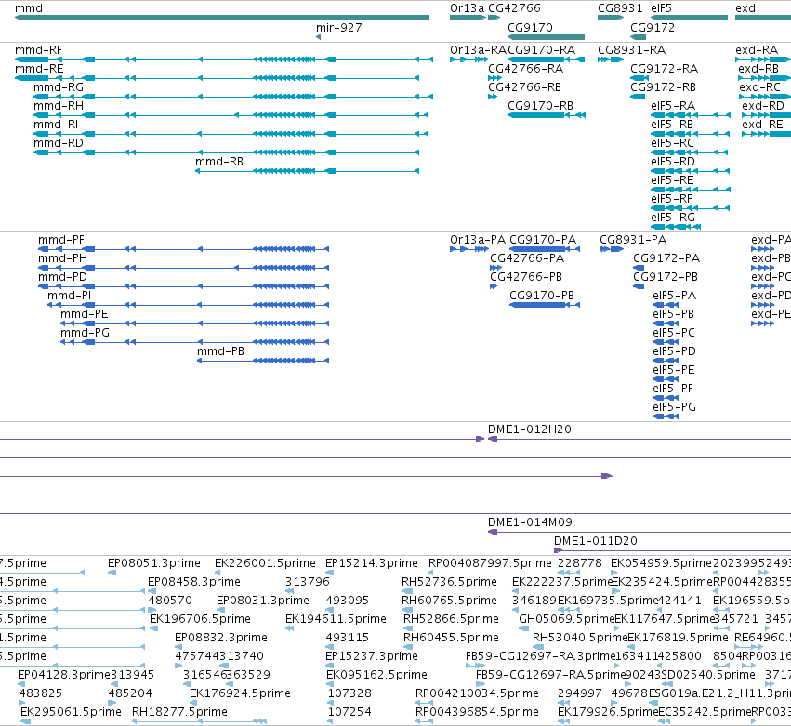Select the DME1-014M09 BAC label
The image size is (791, 726).
pyautogui.click(x=530, y=522)
